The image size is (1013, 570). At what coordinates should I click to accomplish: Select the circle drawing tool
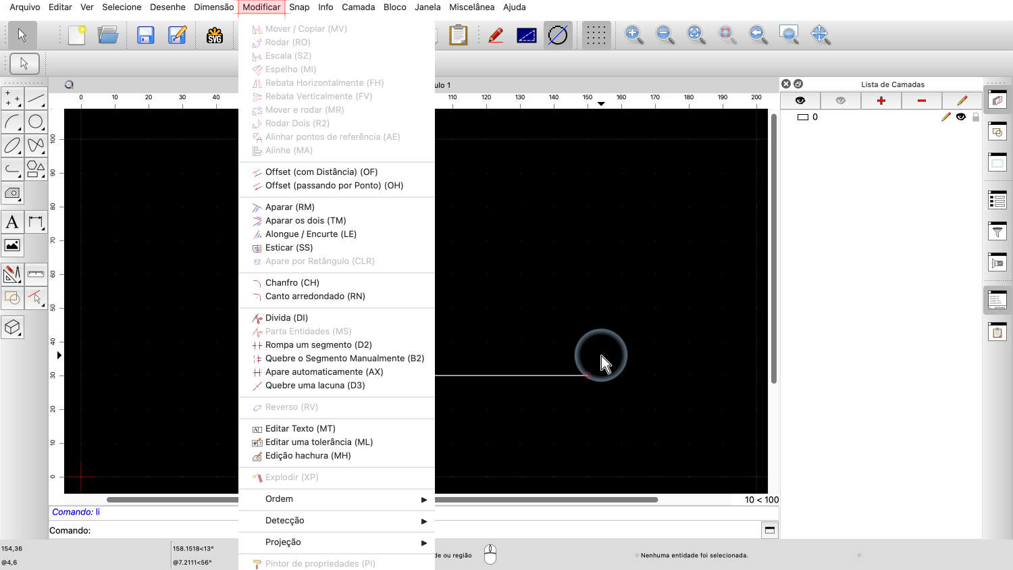[36, 122]
